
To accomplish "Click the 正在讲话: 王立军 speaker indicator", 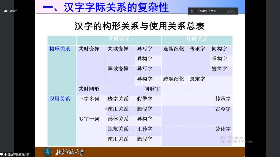I will [x=207, y=11].
